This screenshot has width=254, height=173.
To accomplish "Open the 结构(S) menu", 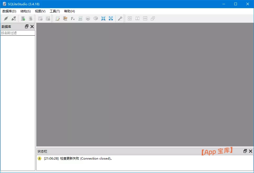I will coord(26,11).
